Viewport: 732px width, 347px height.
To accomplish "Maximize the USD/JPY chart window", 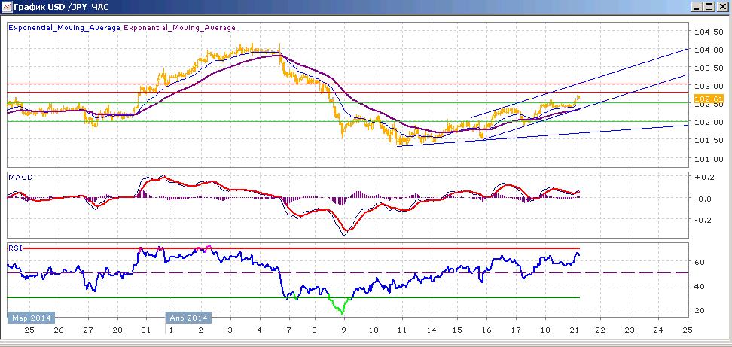I will pos(709,7).
